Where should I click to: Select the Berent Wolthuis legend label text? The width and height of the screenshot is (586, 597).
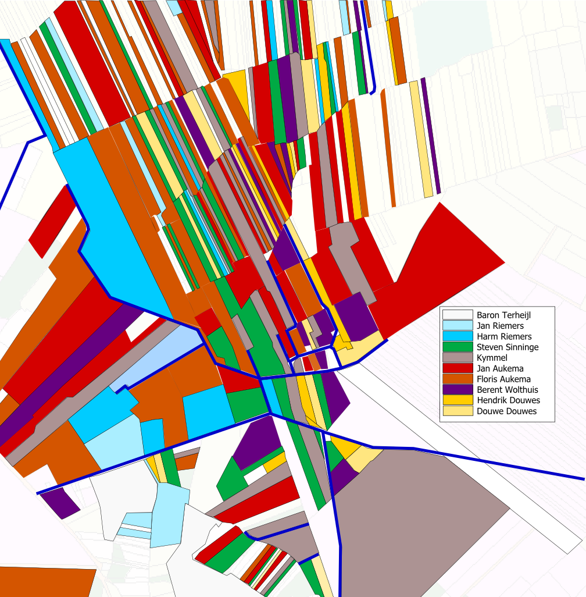(507, 390)
